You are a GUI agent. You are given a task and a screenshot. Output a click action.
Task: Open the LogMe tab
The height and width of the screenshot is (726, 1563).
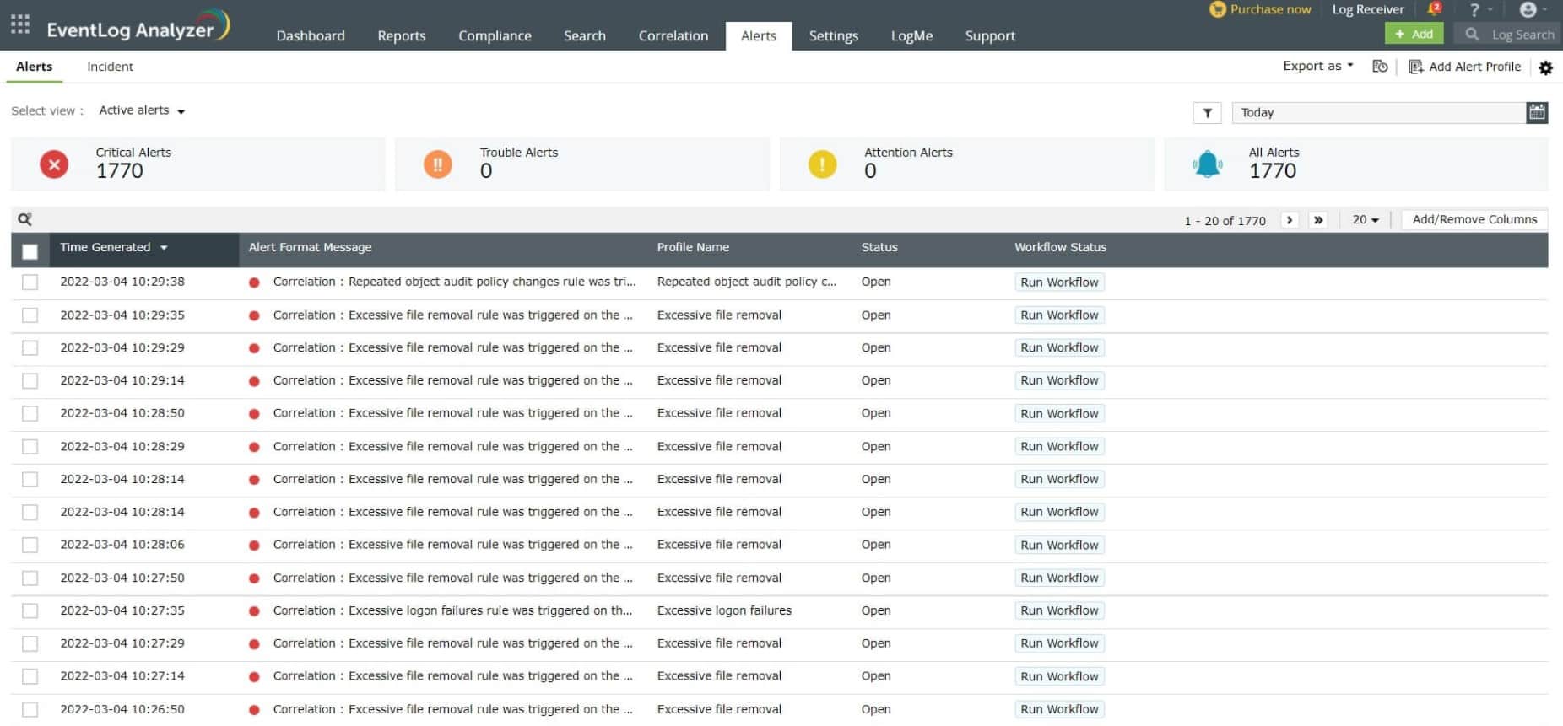click(911, 35)
